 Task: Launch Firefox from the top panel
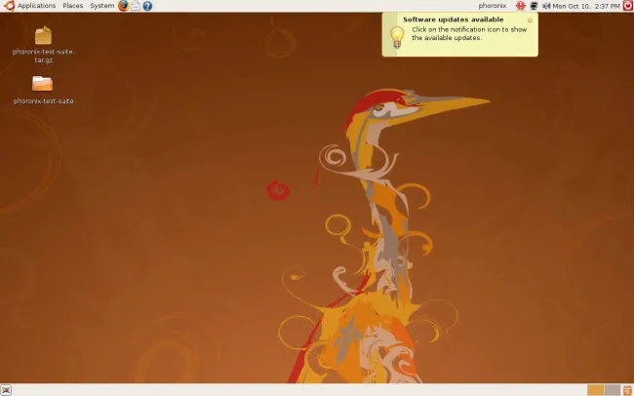pyautogui.click(x=124, y=6)
